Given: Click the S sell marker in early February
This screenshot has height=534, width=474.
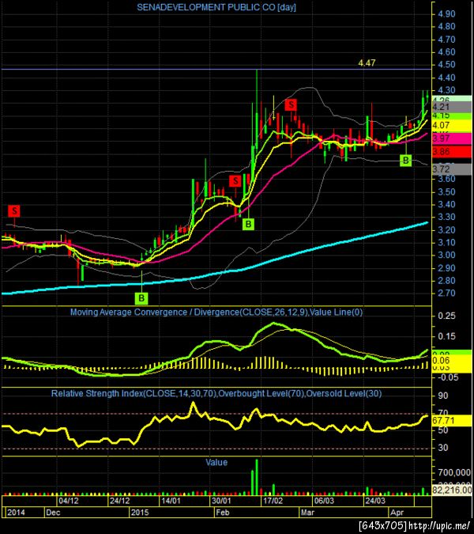Looking at the screenshot, I should tap(235, 181).
